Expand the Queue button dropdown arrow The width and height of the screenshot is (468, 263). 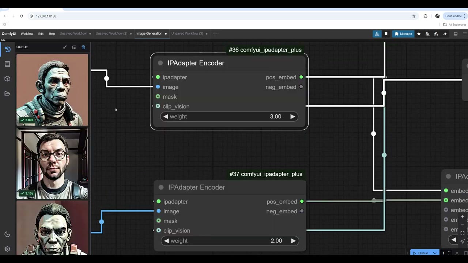pos(435,253)
